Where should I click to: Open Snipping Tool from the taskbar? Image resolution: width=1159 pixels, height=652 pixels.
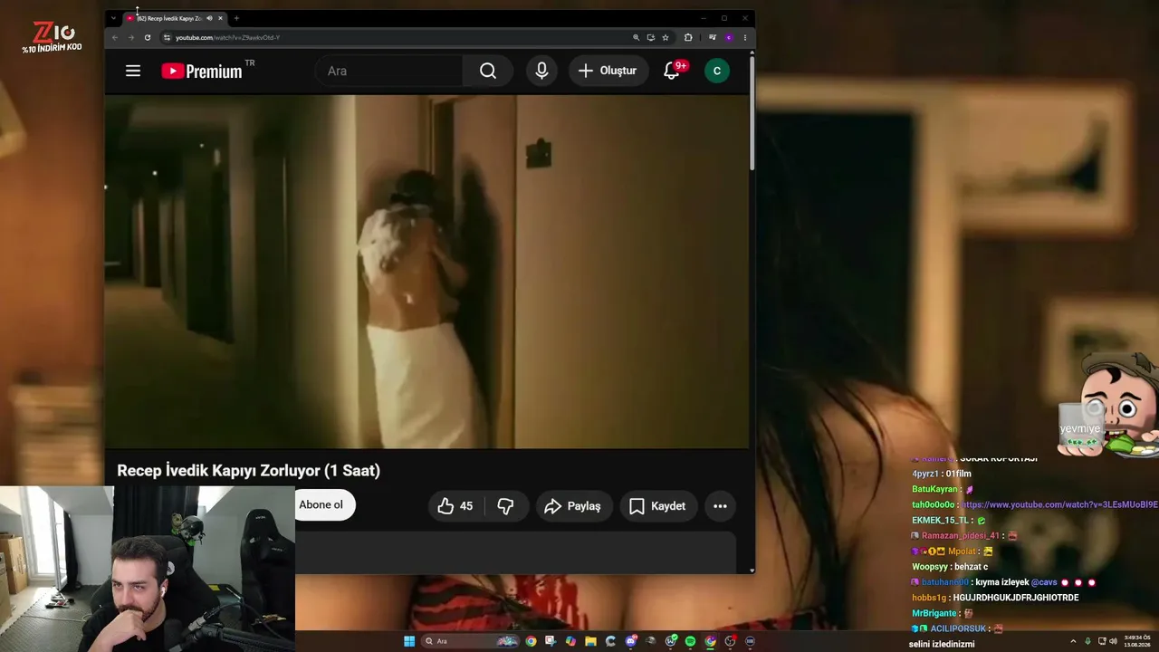point(551,641)
